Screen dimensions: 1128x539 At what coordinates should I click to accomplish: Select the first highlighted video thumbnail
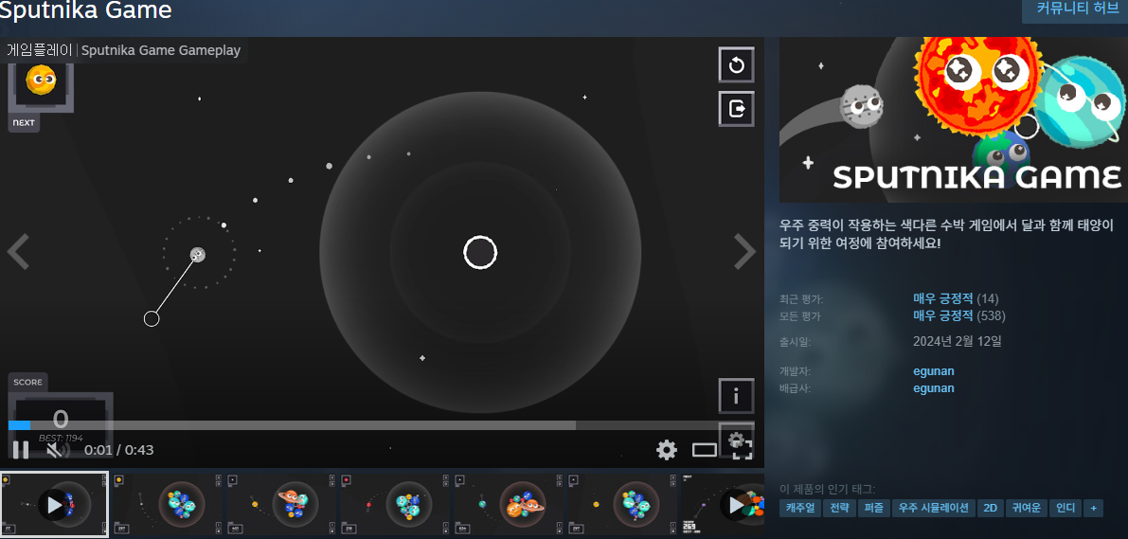click(55, 505)
